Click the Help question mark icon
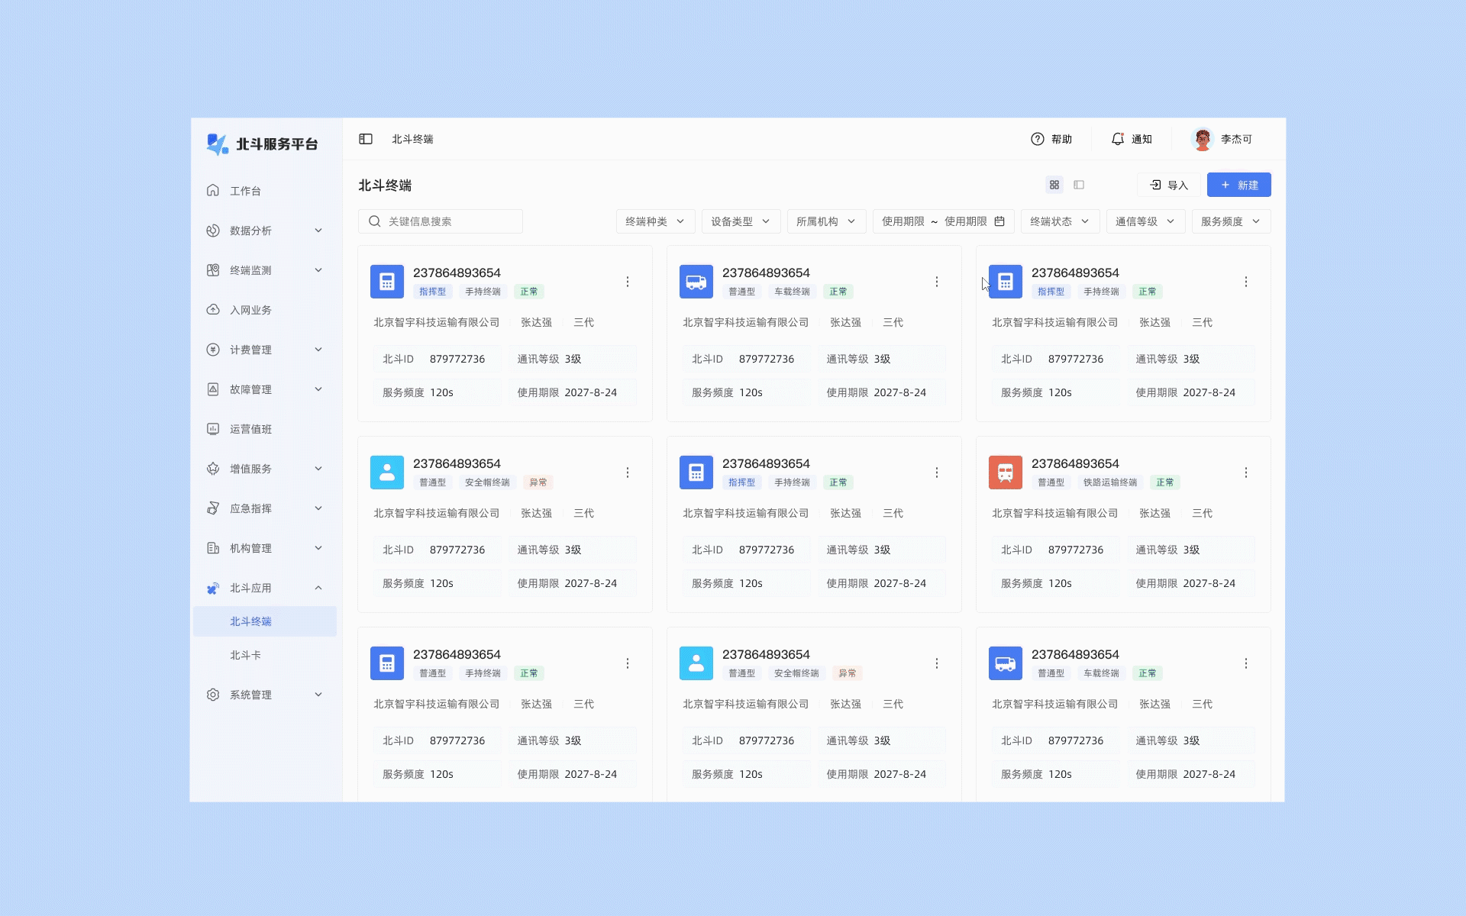The width and height of the screenshot is (1466, 916). 1037,139
